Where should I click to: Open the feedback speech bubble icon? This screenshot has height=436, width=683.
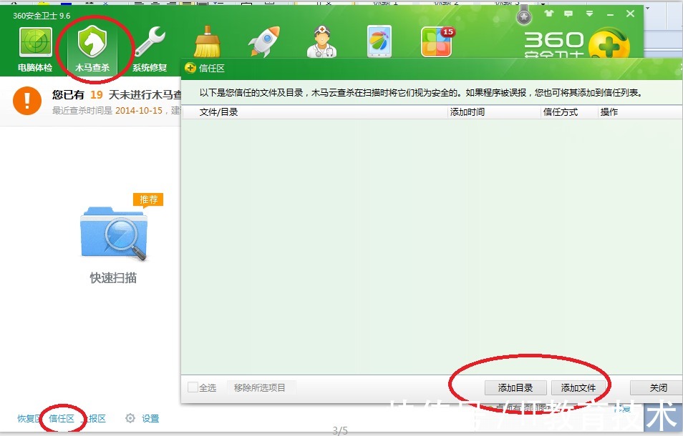[568, 14]
